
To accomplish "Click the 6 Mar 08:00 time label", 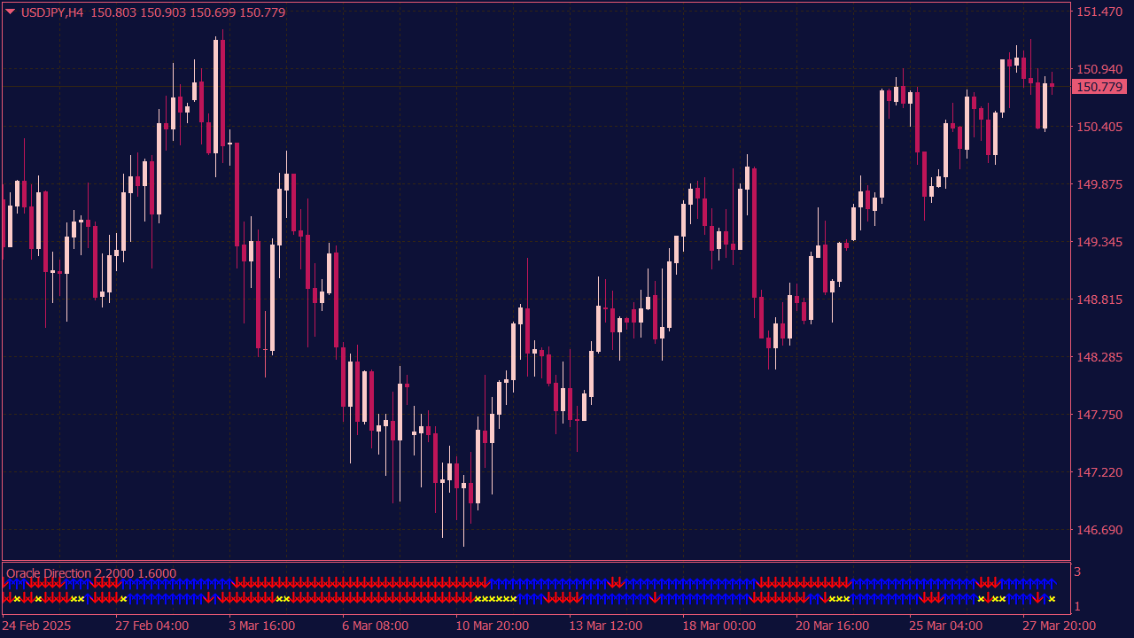I will (x=375, y=626).
